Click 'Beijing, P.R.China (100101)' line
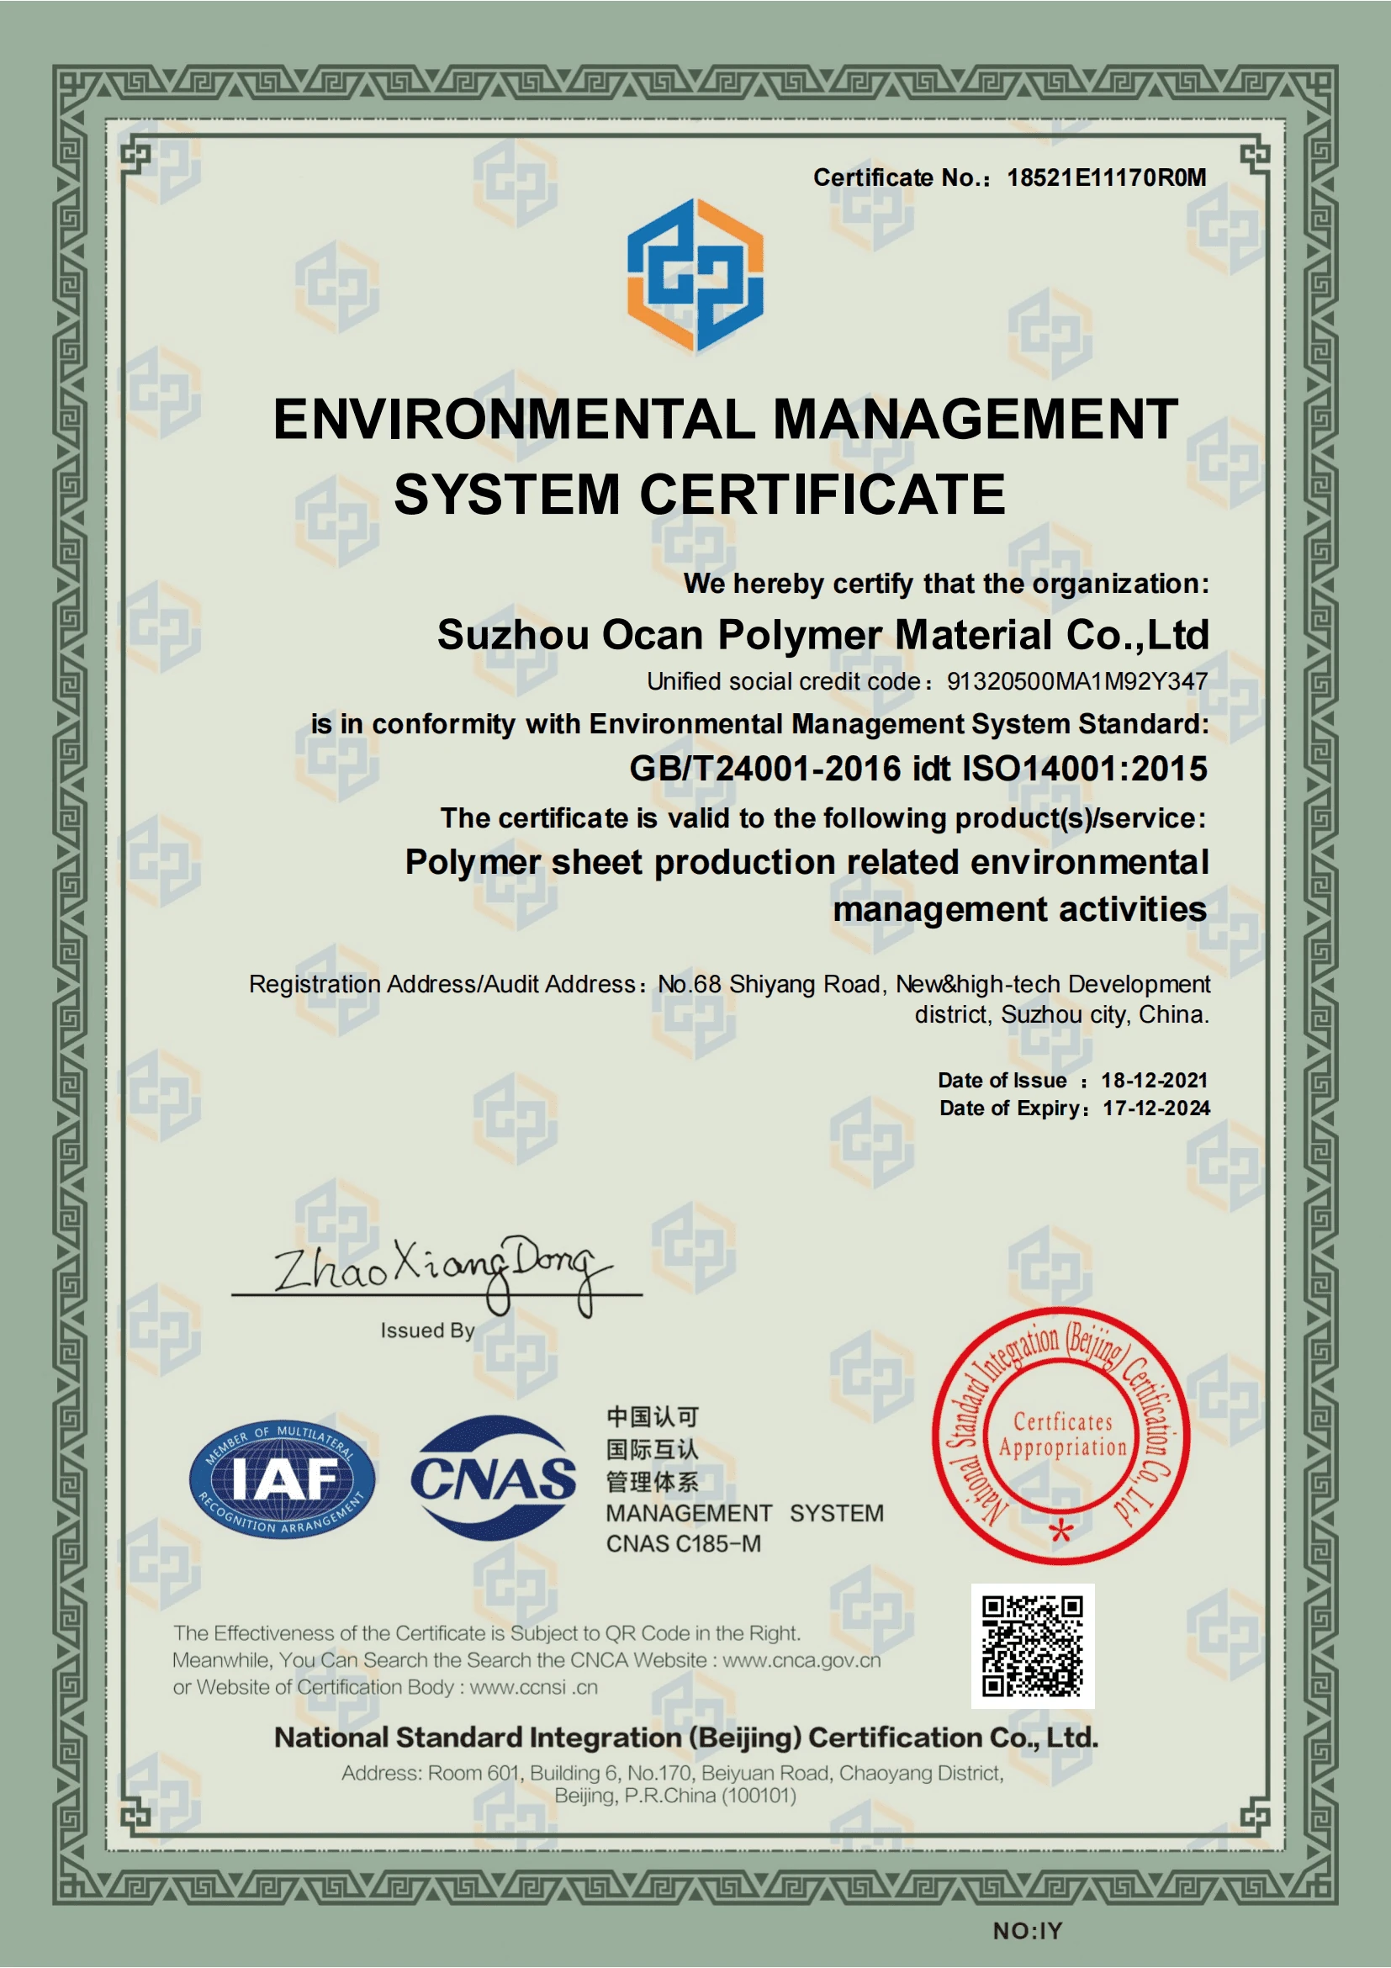Viewport: 1391px width, 1968px height. point(675,1796)
